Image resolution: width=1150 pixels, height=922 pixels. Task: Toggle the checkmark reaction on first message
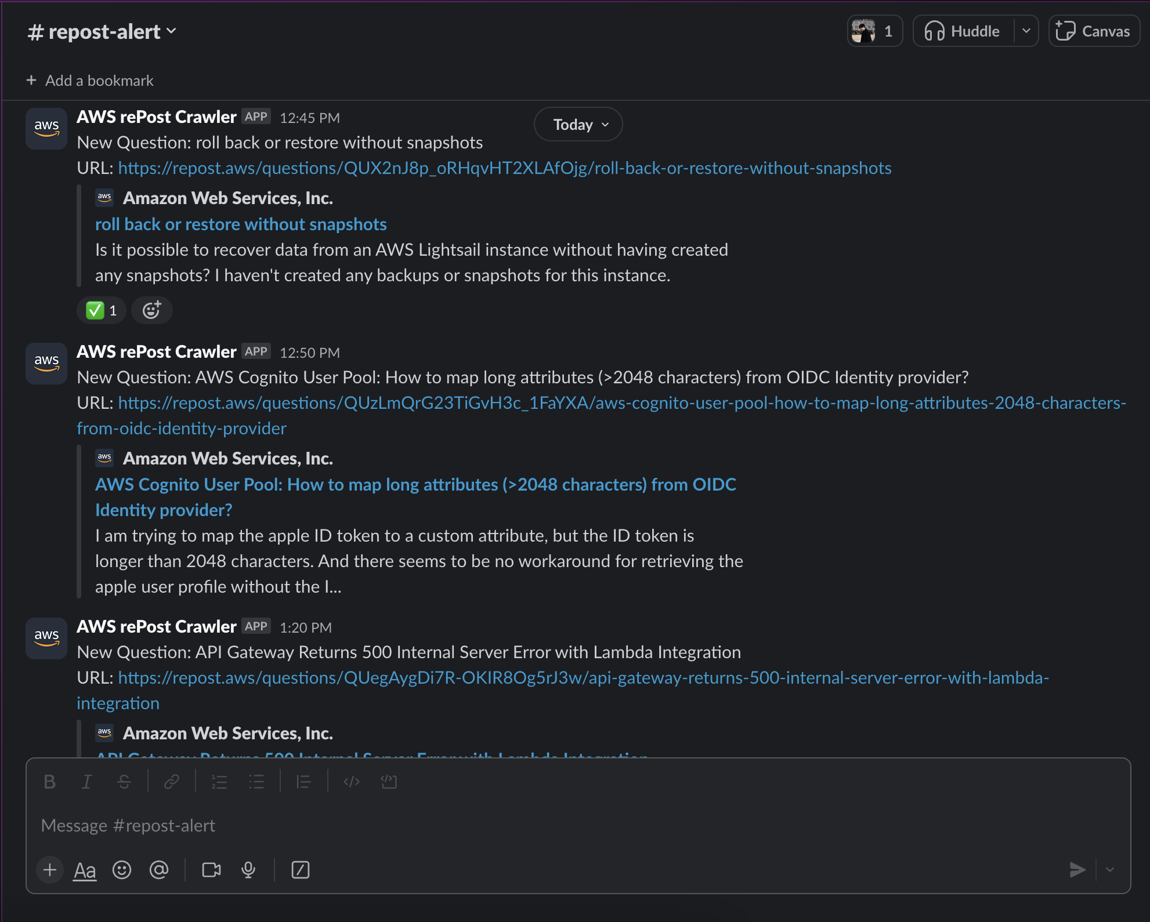[102, 311]
